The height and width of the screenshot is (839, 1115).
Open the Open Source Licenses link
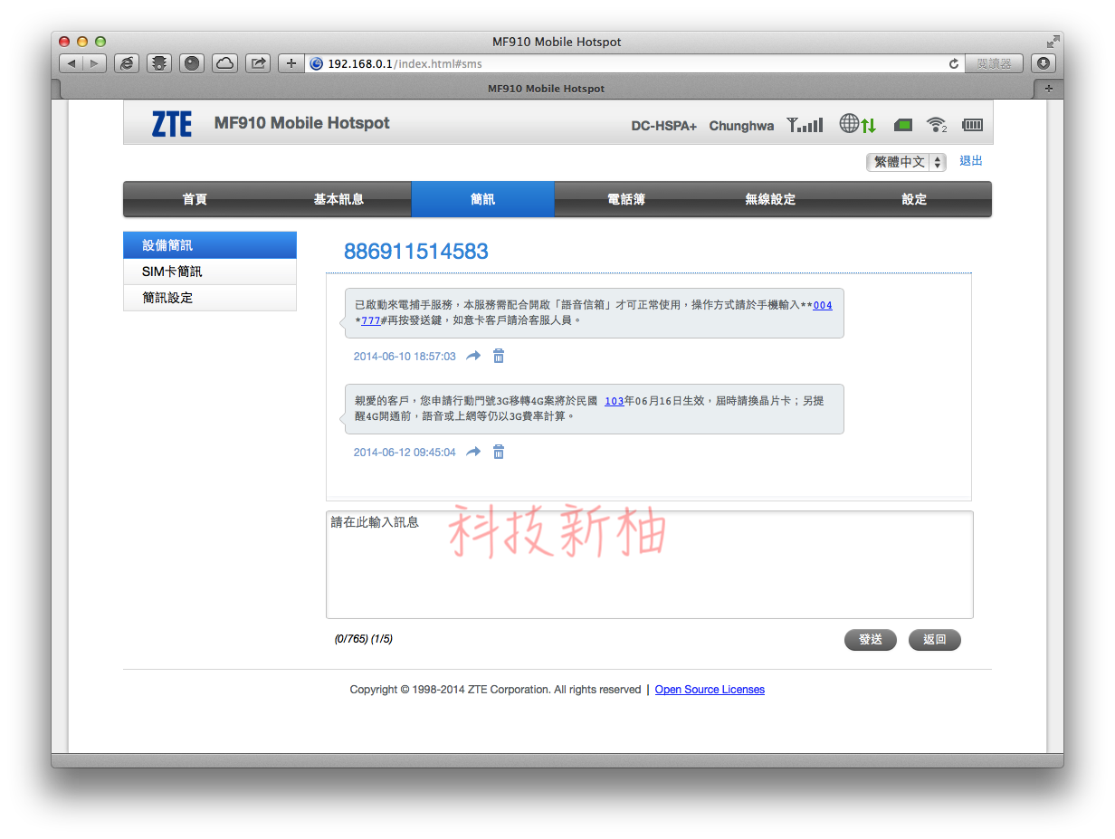(710, 690)
